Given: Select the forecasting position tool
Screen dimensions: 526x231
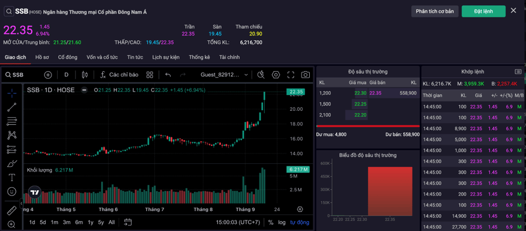Looking at the screenshot, I should (12, 149).
